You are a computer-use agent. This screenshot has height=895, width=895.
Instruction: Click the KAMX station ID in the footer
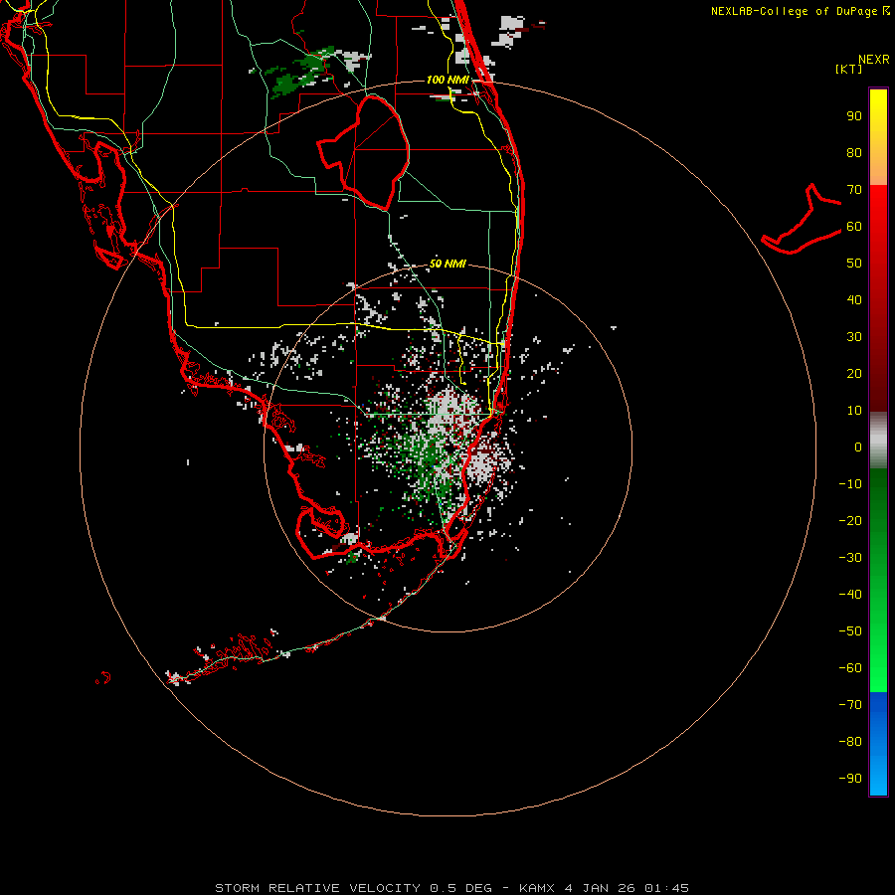537,888
